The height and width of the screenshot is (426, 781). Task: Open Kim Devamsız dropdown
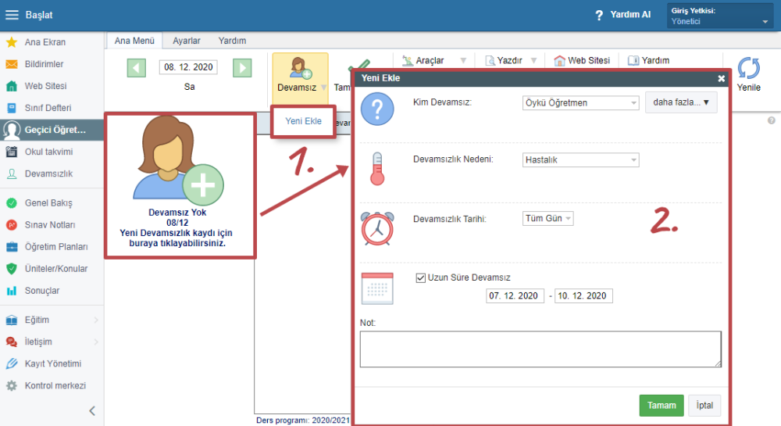pyautogui.click(x=580, y=102)
